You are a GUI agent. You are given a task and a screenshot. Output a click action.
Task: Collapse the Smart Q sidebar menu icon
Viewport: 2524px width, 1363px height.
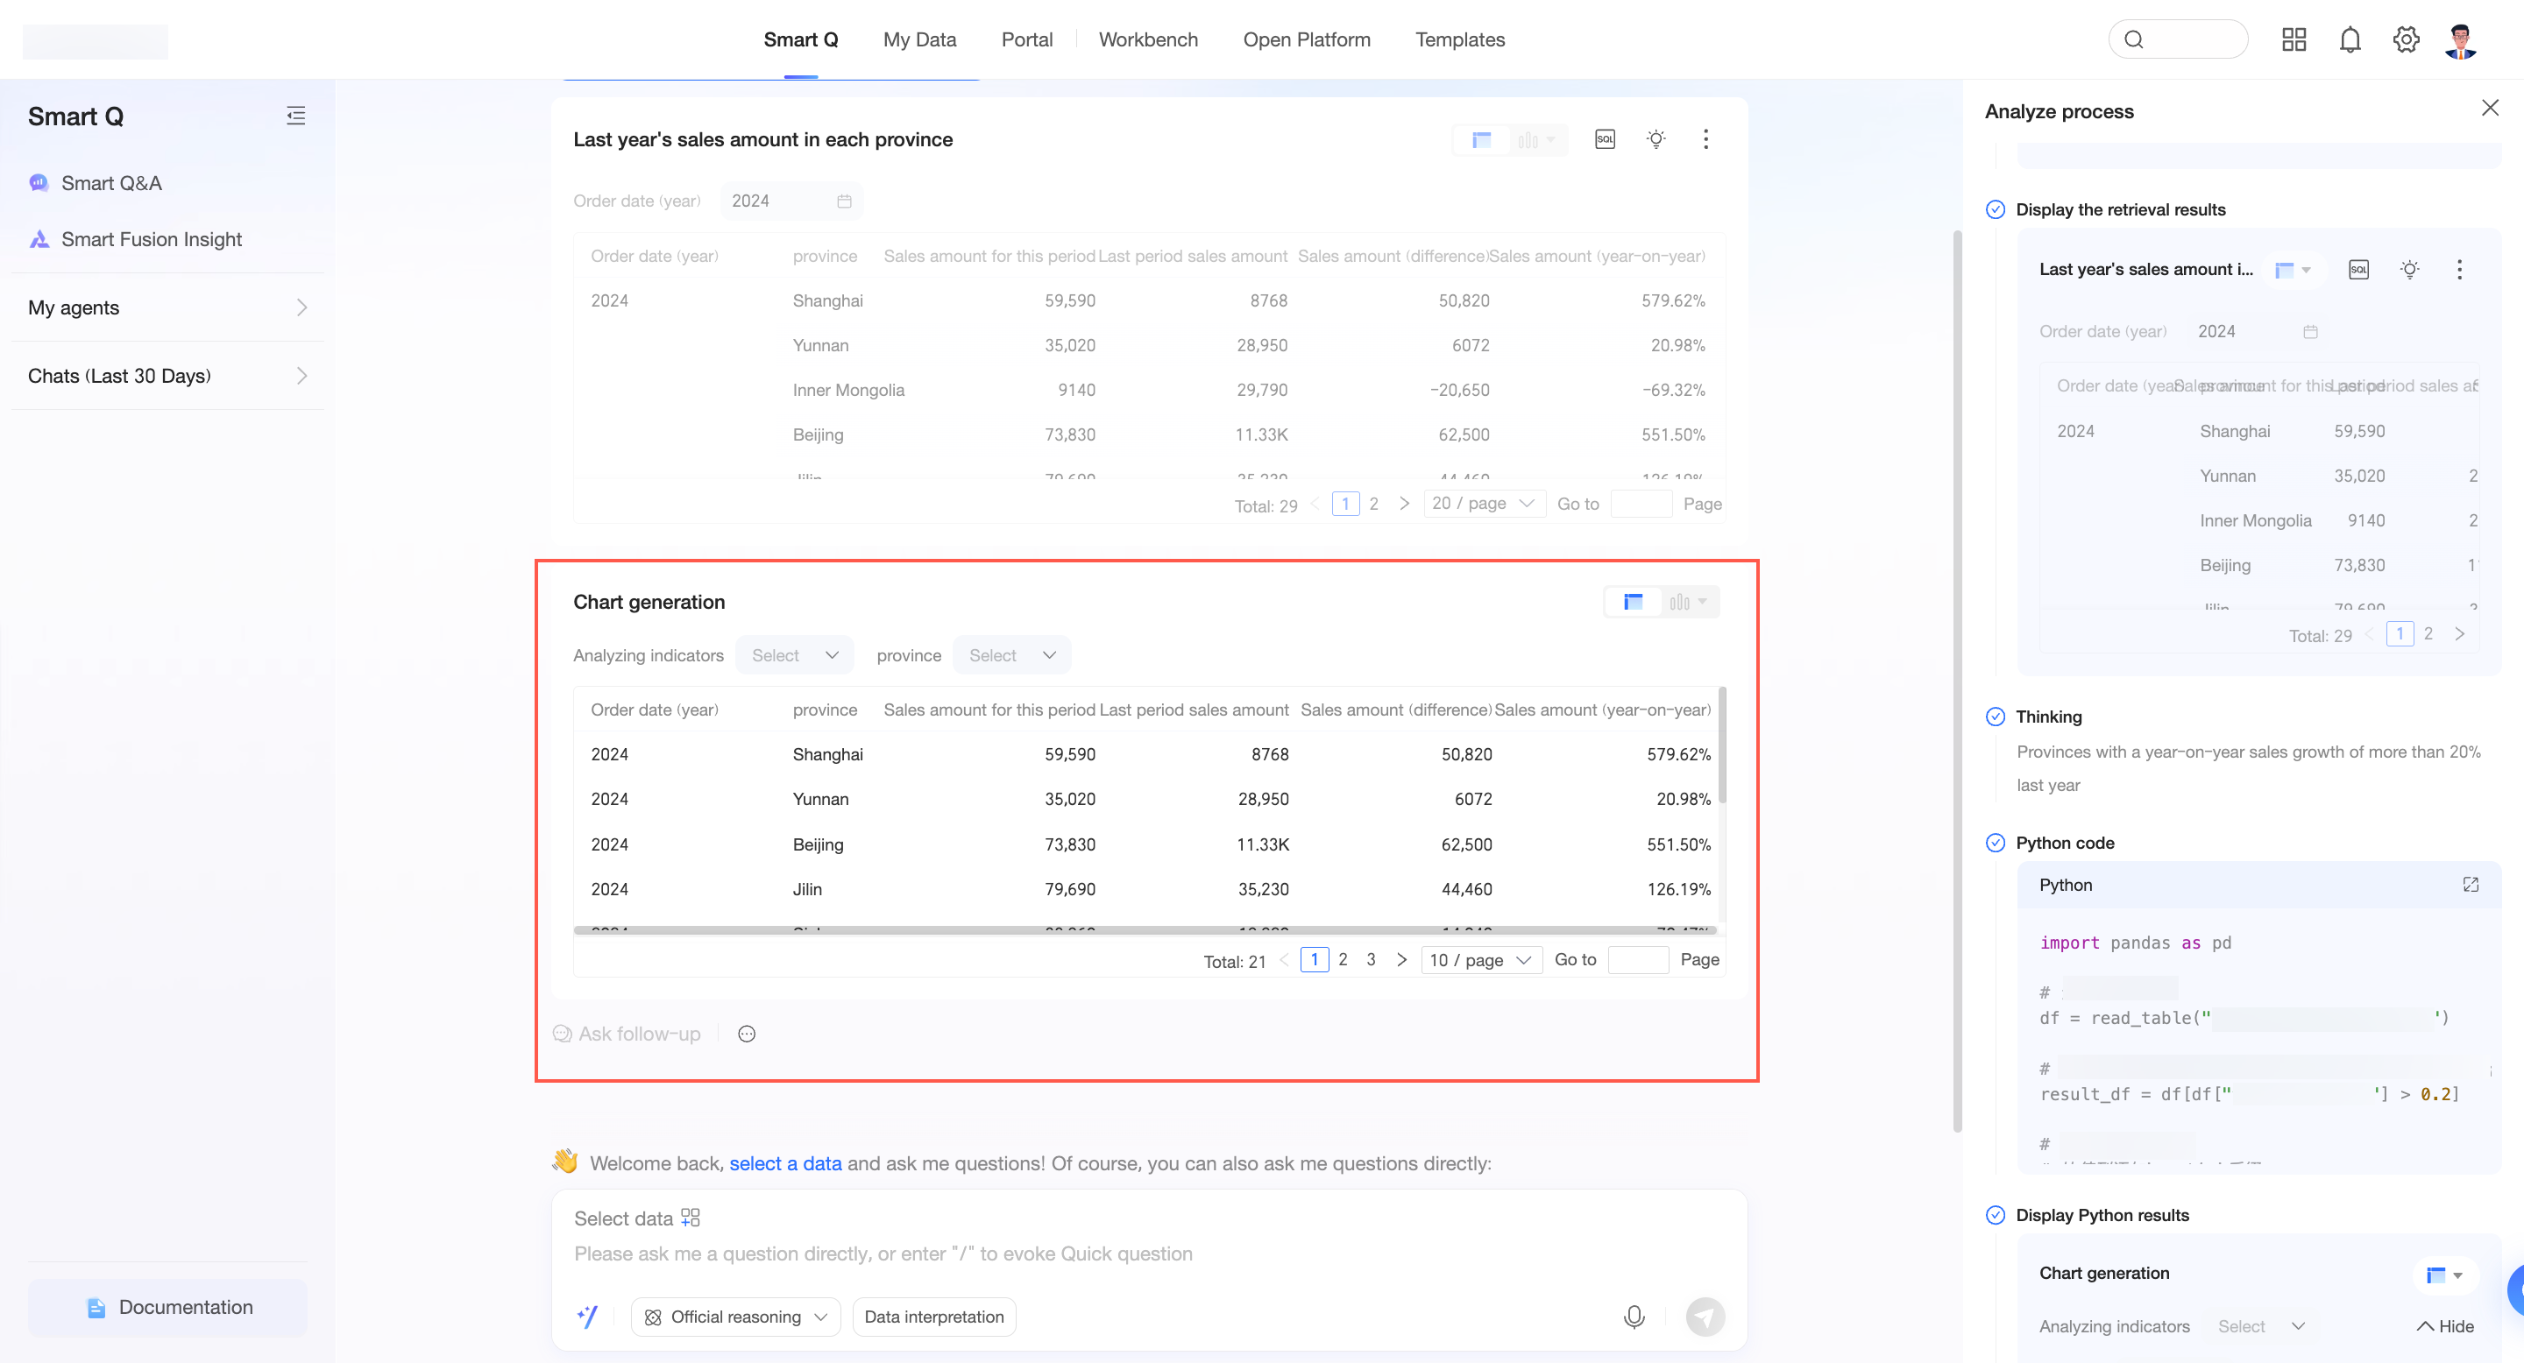pyautogui.click(x=296, y=117)
